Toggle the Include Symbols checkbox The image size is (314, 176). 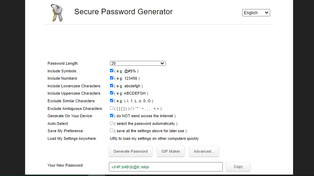(x=112, y=71)
